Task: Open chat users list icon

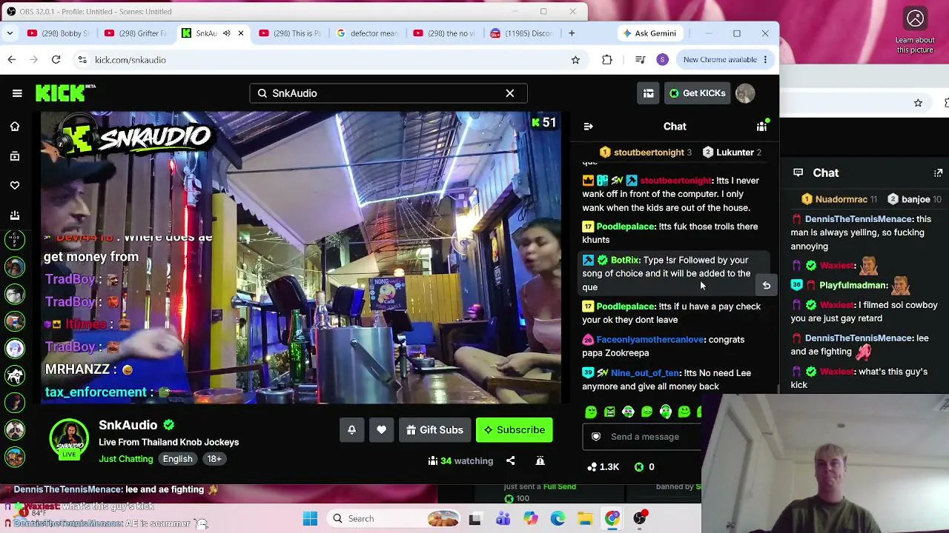Action: pos(761,127)
